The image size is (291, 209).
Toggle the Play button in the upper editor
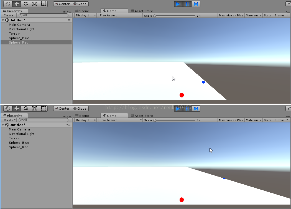click(x=178, y=4)
